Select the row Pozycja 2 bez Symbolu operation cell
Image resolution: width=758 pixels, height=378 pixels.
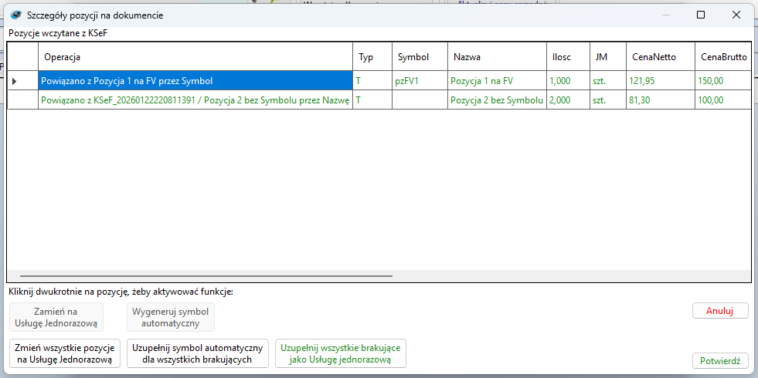(x=195, y=100)
